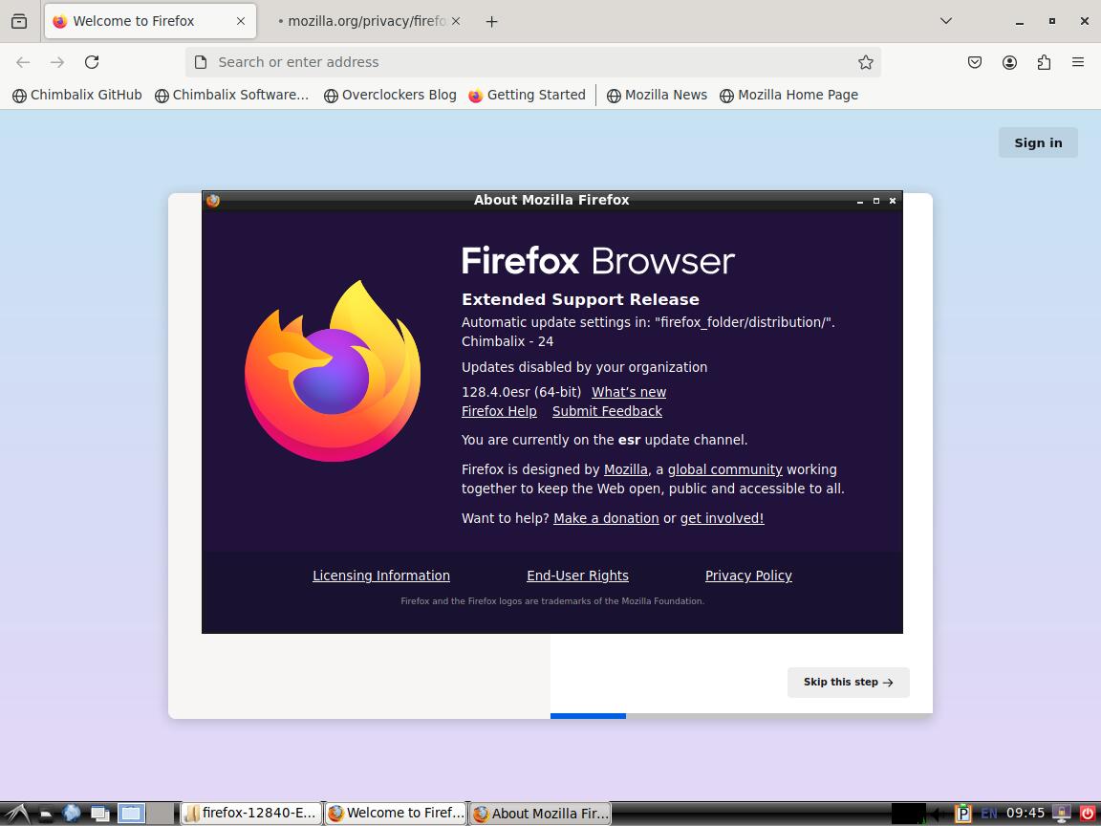Open Mozilla Home Page bookmark
This screenshot has width=1101, height=826.
pos(789,95)
